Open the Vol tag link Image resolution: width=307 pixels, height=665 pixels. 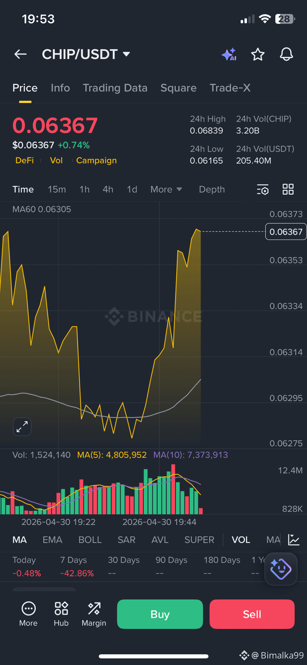pyautogui.click(x=56, y=161)
